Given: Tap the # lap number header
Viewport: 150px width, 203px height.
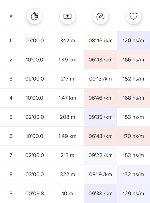Looking at the screenshot, I should pos(11,16).
